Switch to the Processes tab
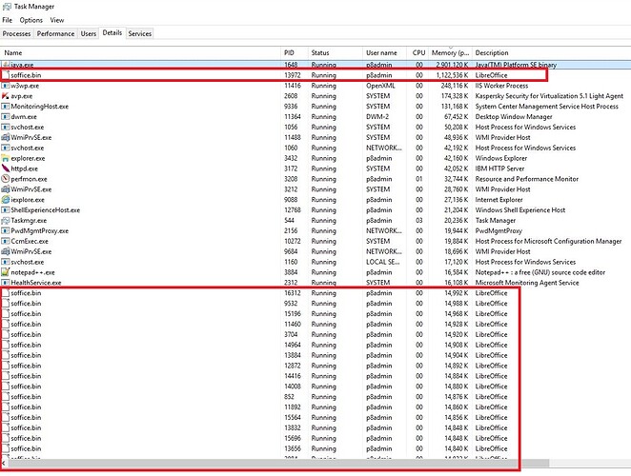Viewport: 631px width, 476px height. [x=16, y=33]
